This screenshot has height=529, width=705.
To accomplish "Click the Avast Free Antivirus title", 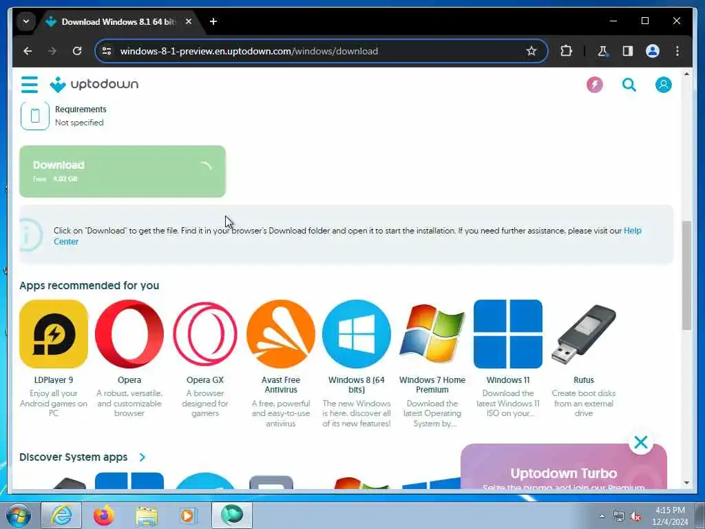I will point(281,385).
